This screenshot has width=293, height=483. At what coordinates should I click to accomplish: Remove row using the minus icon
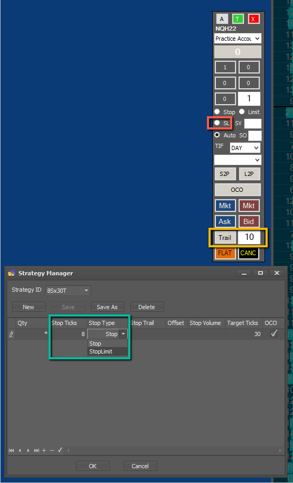tap(52, 450)
